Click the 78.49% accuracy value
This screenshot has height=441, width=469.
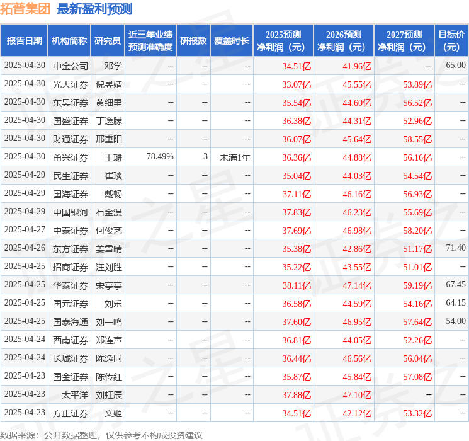[160, 156]
